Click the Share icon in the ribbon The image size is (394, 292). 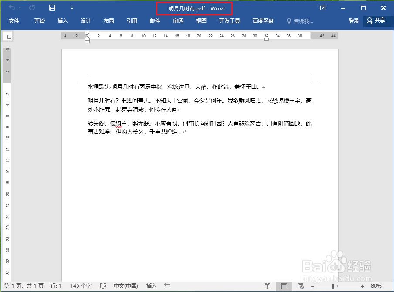pyautogui.click(x=377, y=20)
